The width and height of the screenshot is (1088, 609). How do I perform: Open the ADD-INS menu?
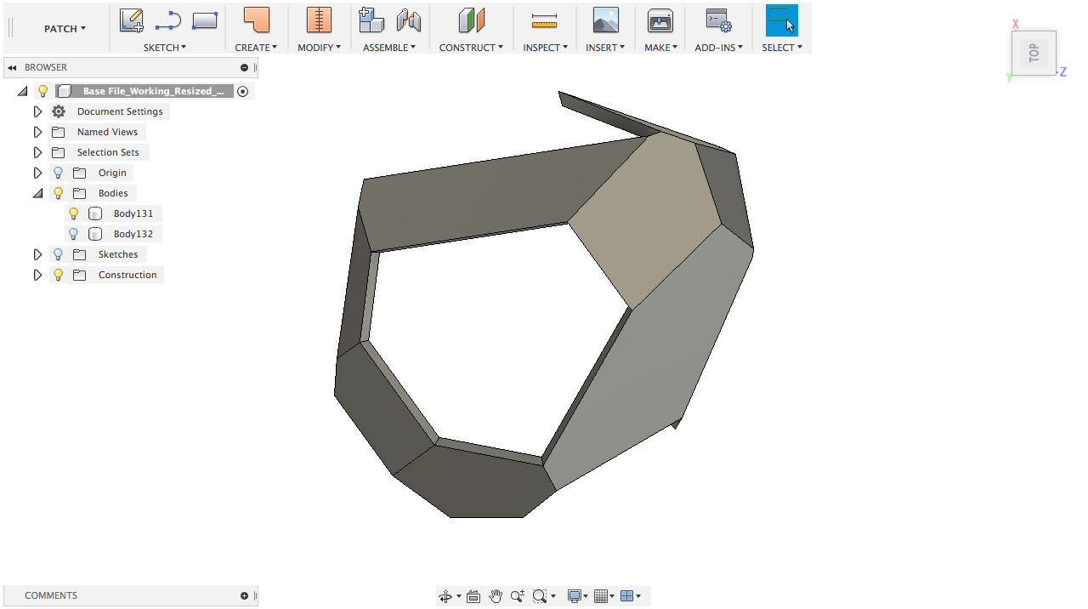[718, 48]
